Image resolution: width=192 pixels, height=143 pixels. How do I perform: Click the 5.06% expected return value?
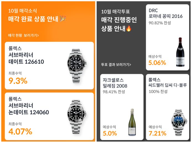157,63
